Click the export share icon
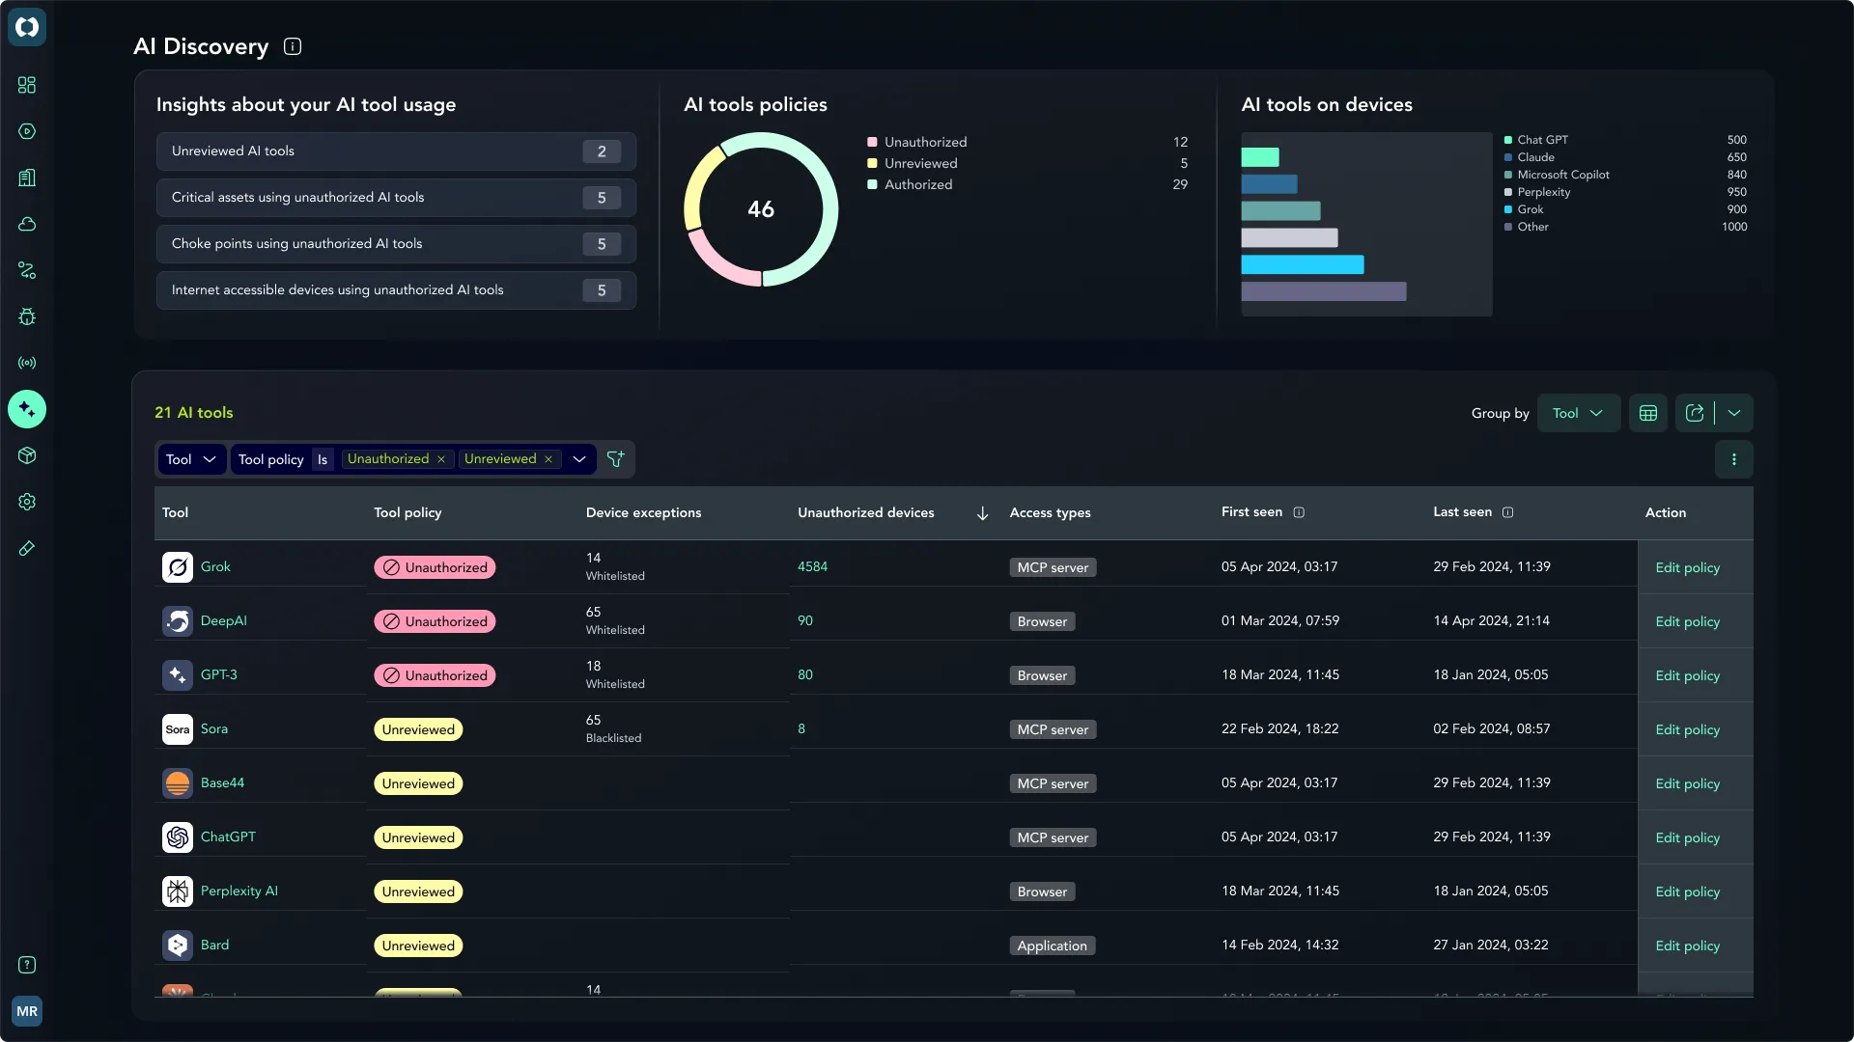Image resolution: width=1854 pixels, height=1042 pixels. (1695, 413)
